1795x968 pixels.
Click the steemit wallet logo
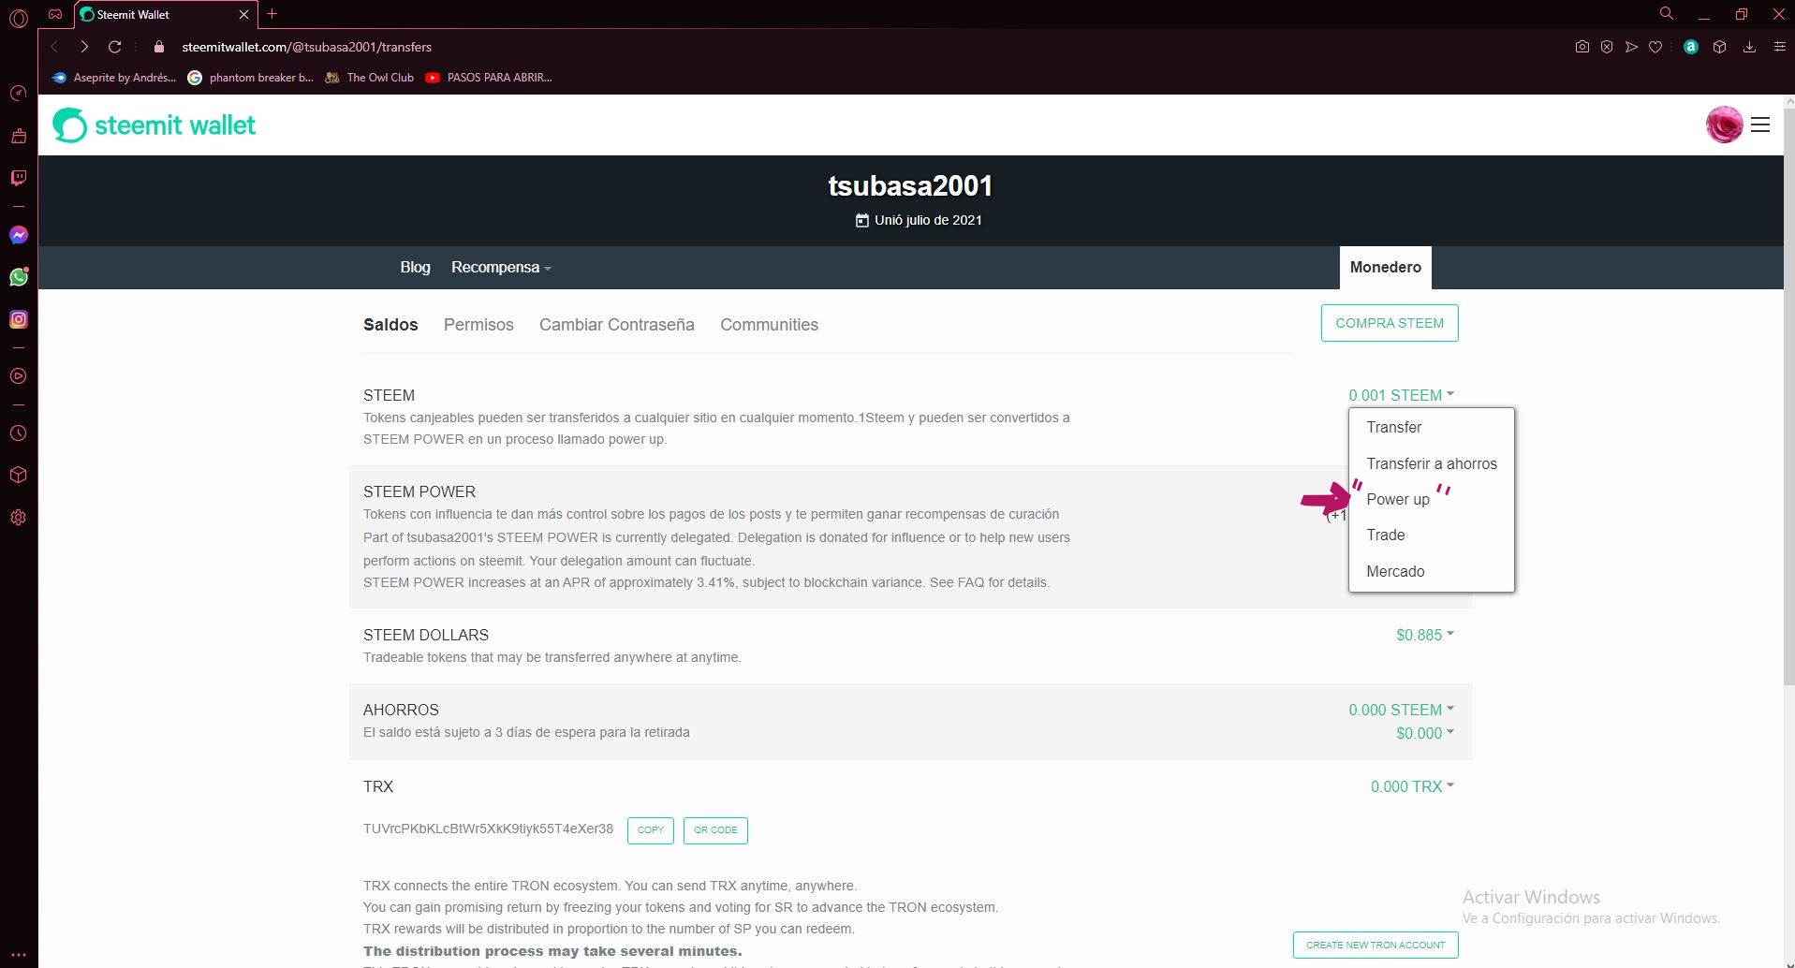coord(154,125)
